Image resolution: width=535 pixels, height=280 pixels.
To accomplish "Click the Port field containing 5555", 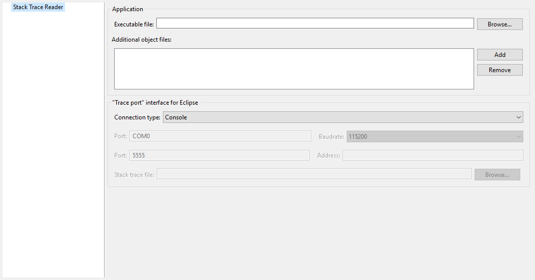I will (x=219, y=155).
